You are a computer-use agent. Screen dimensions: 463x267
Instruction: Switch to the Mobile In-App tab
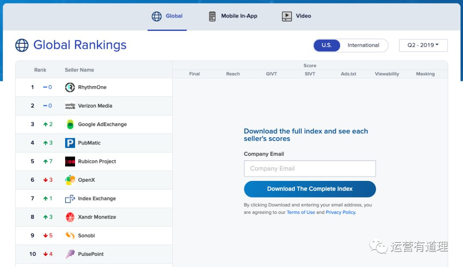click(233, 16)
